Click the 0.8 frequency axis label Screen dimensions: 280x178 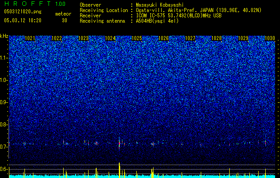(x=4, y=125)
